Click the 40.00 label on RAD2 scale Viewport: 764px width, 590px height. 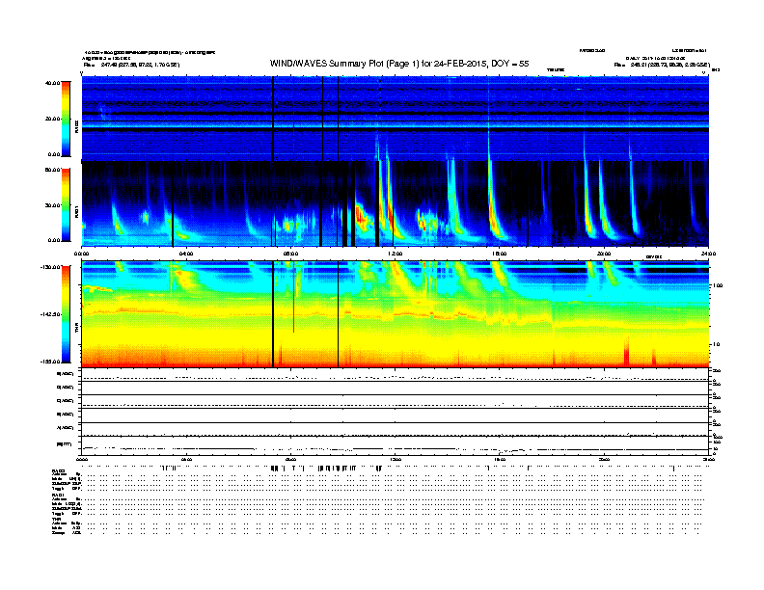point(52,83)
